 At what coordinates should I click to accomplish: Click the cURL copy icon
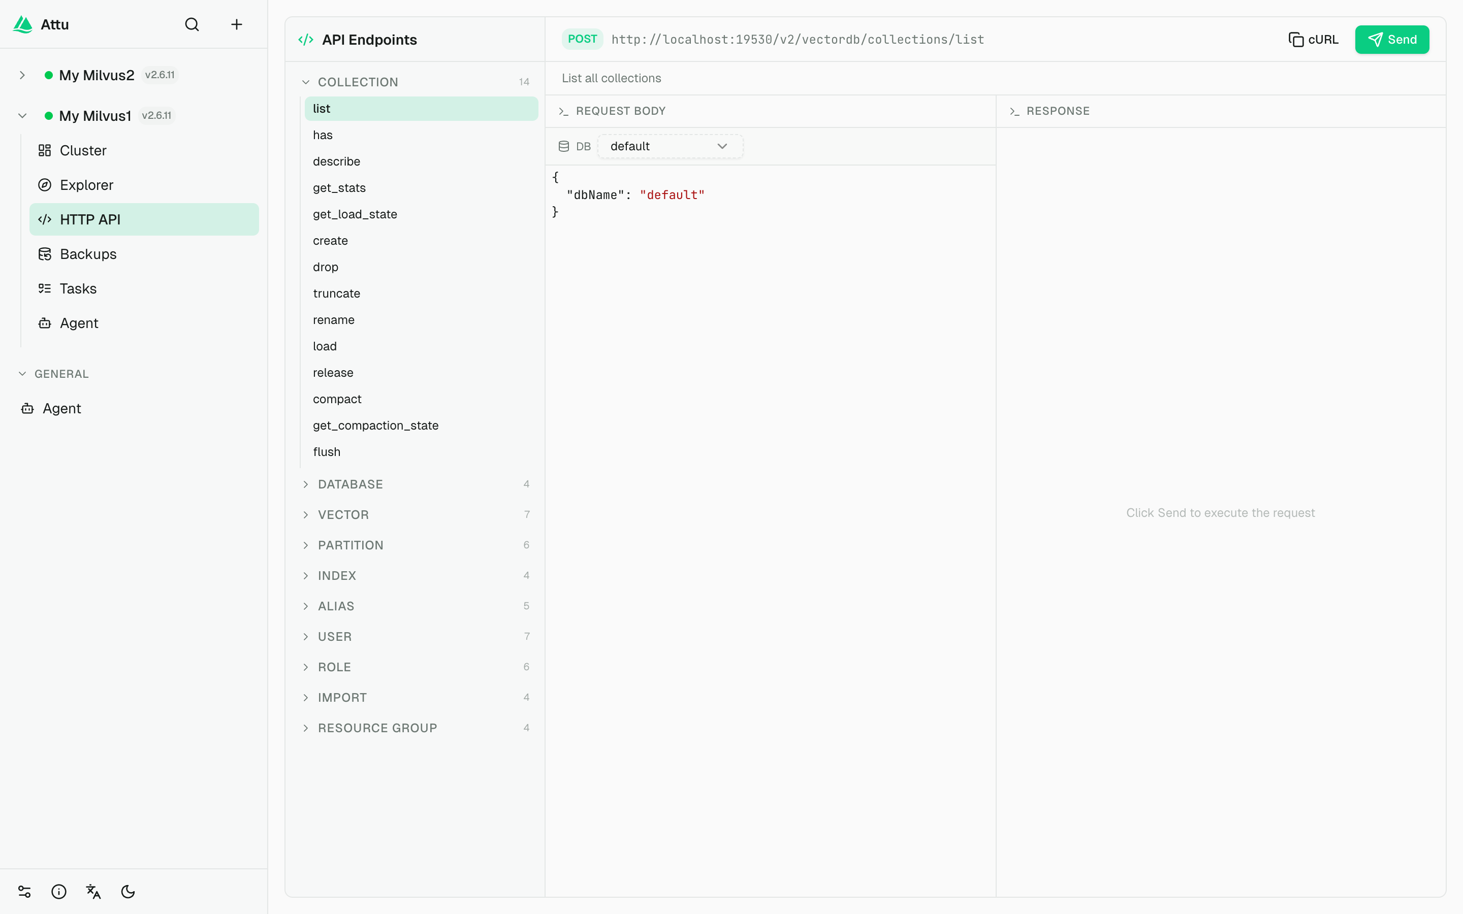coord(1295,39)
